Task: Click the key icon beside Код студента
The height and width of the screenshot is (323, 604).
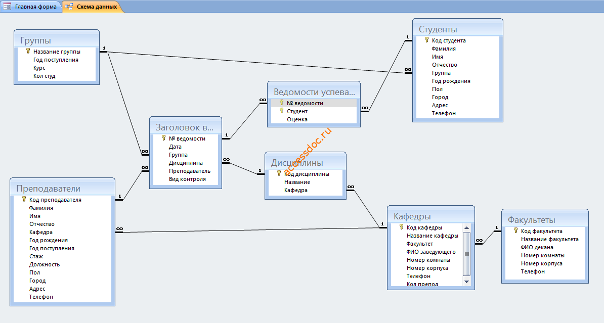Action: (x=426, y=40)
